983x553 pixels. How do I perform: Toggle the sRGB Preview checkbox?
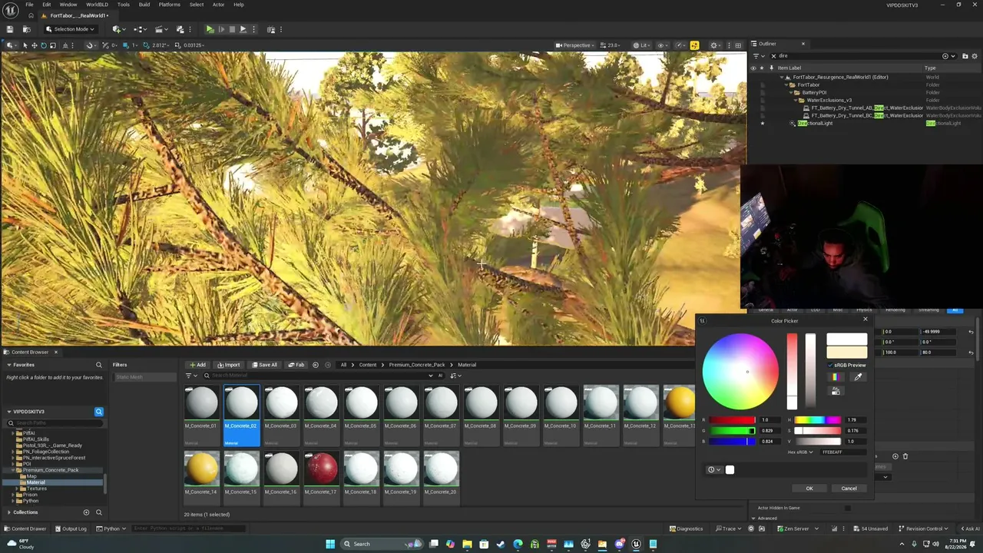coord(830,366)
